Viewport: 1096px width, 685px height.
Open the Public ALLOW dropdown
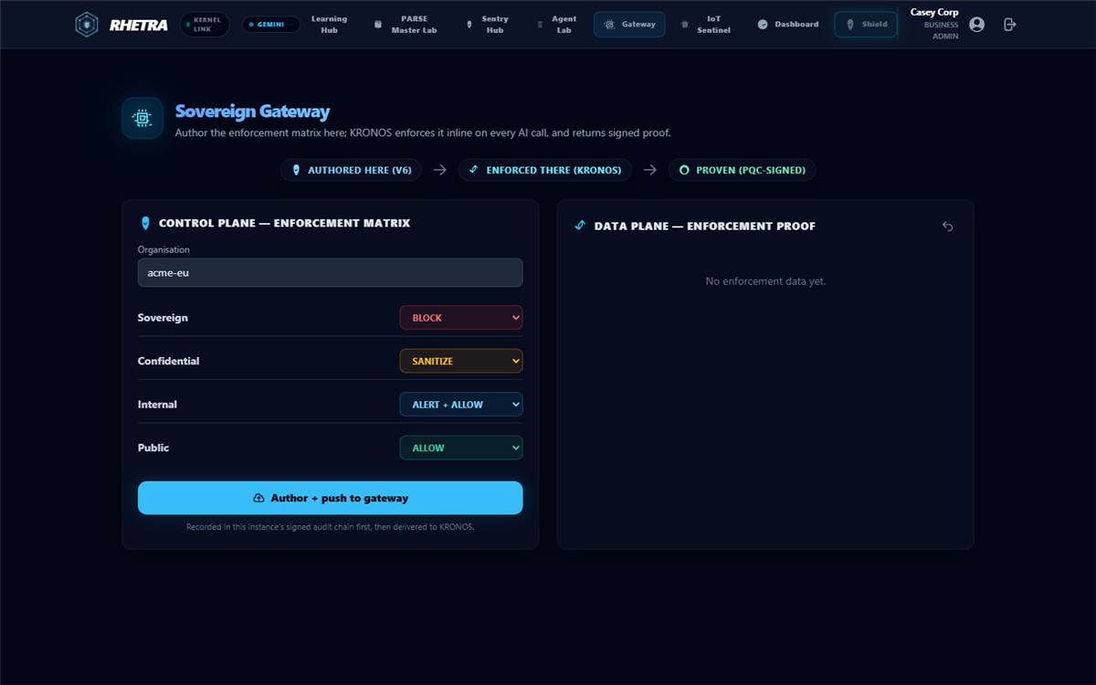click(x=461, y=448)
